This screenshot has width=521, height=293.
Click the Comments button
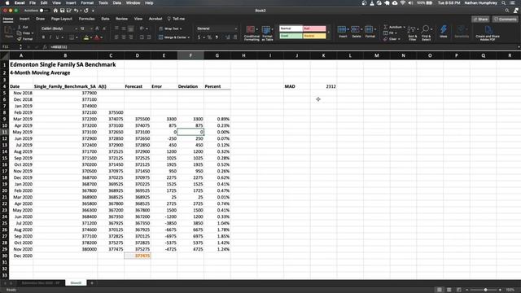[x=505, y=20]
